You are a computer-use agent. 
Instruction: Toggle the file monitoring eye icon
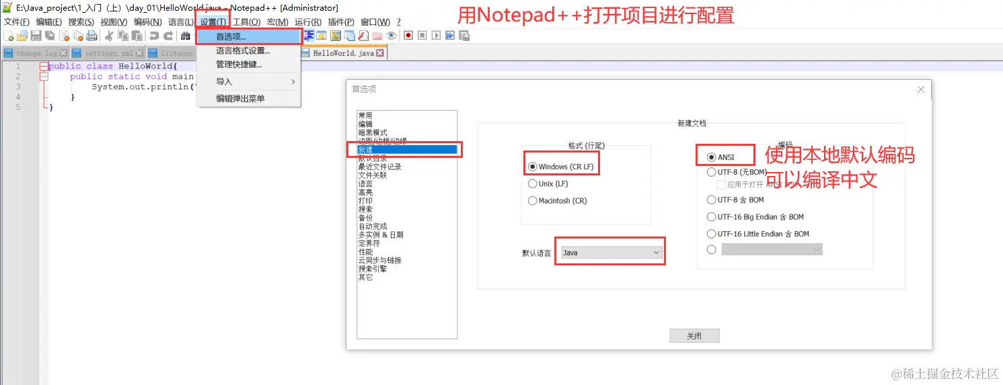pyautogui.click(x=391, y=35)
